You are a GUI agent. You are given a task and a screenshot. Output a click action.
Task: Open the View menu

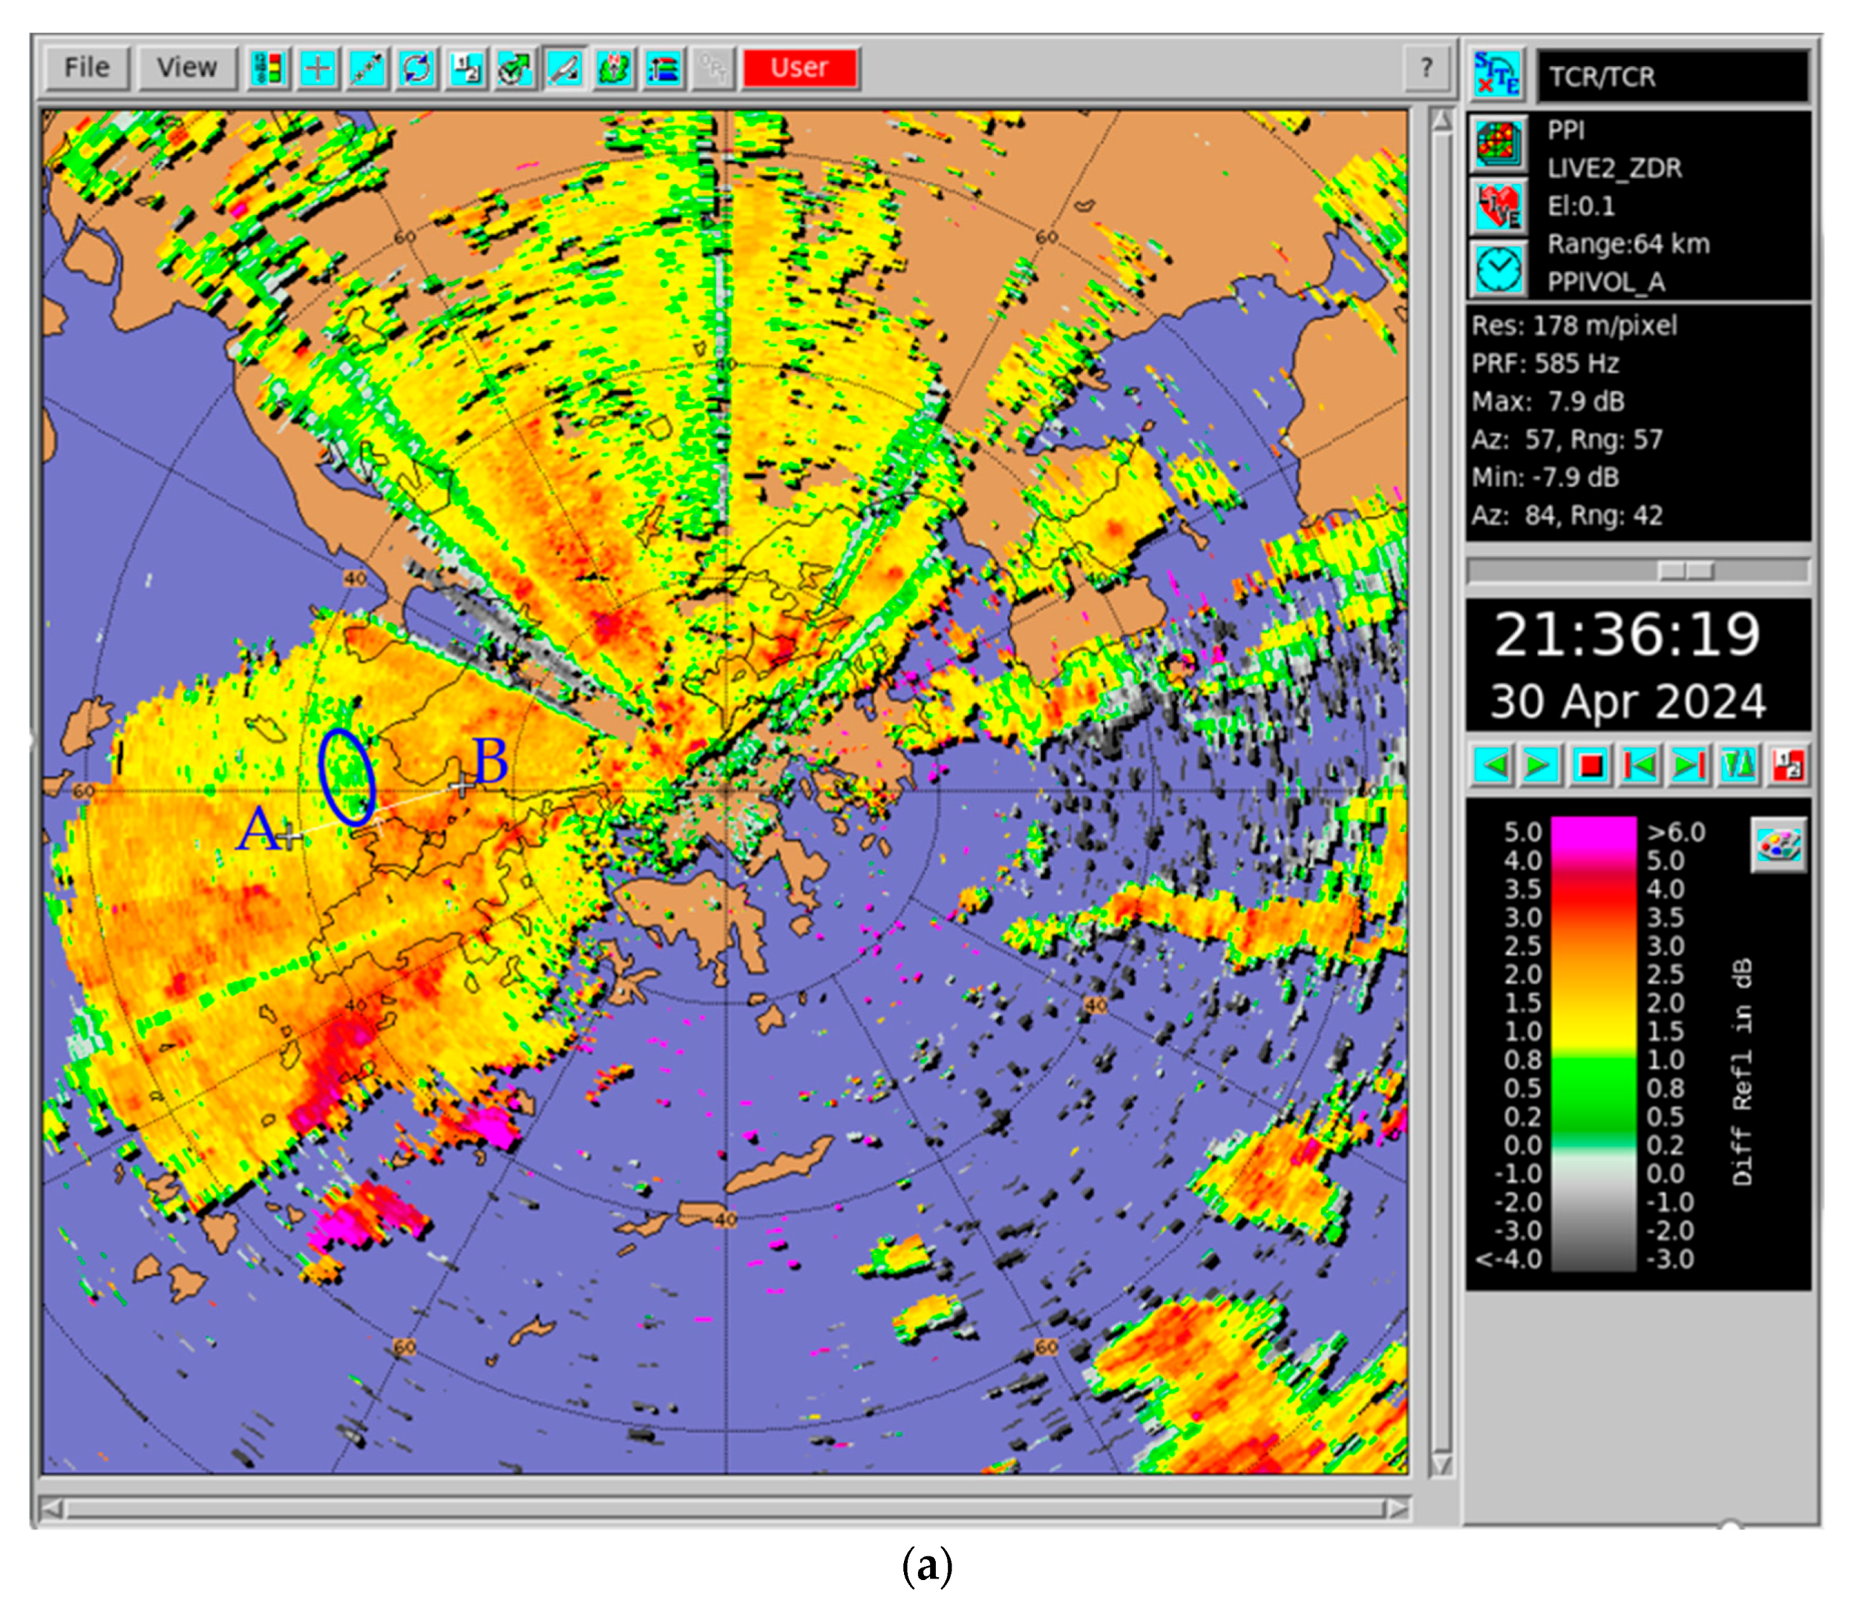[187, 68]
